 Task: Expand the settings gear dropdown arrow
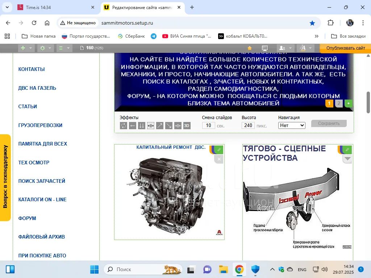coord(50,48)
